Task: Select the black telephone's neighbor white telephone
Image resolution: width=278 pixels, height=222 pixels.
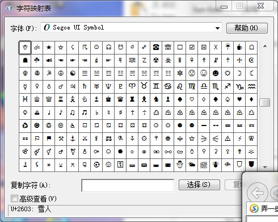Action: coord(168,47)
